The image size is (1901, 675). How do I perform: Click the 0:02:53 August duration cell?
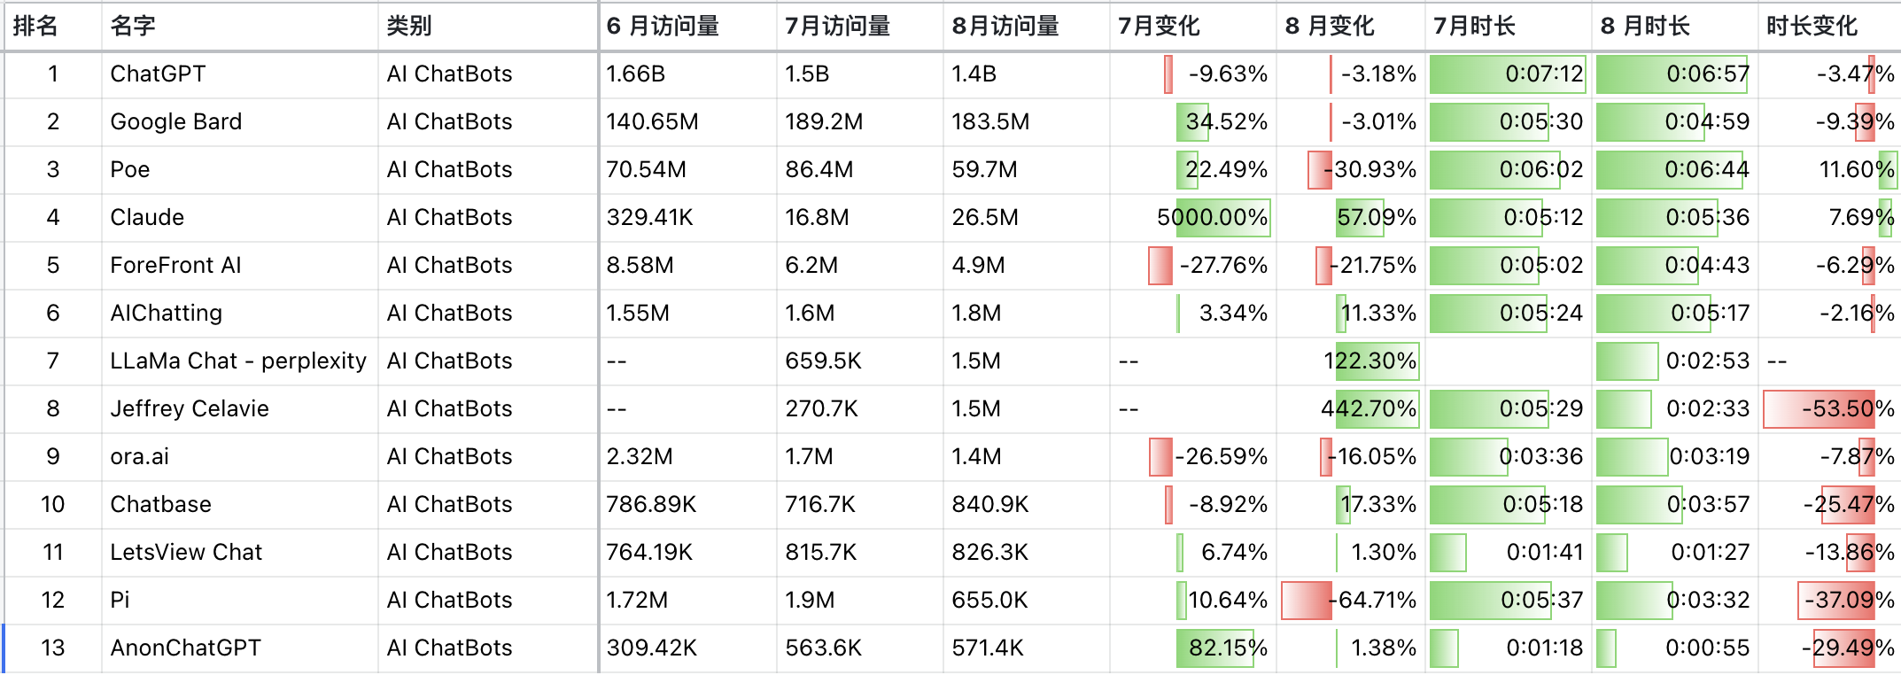[x=1675, y=361]
